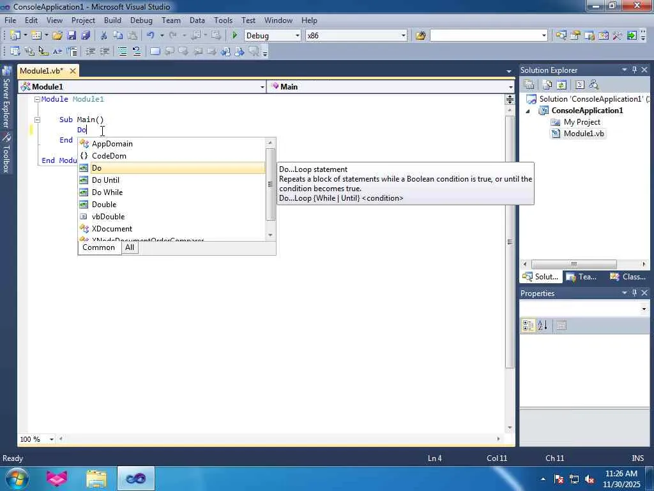
Task: Show categorized properties view icon
Action: pos(528,325)
